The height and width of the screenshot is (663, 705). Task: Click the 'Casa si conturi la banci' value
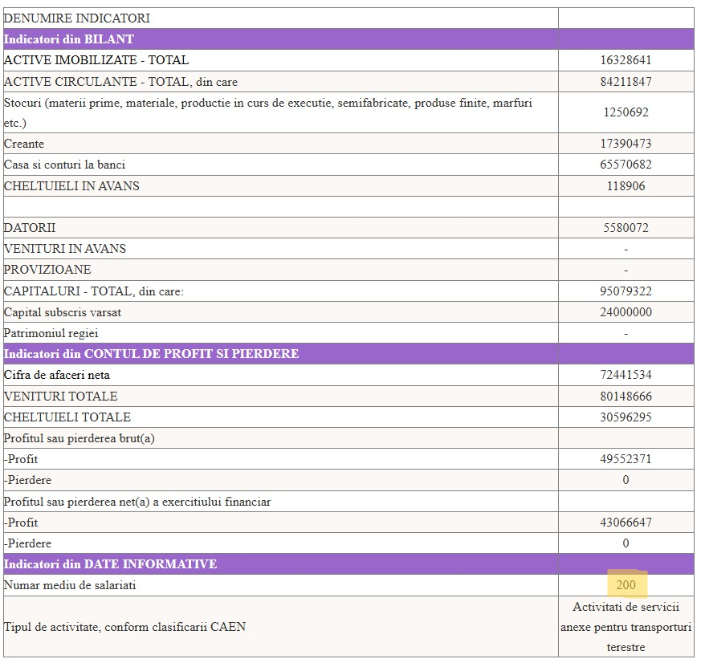coord(626,165)
